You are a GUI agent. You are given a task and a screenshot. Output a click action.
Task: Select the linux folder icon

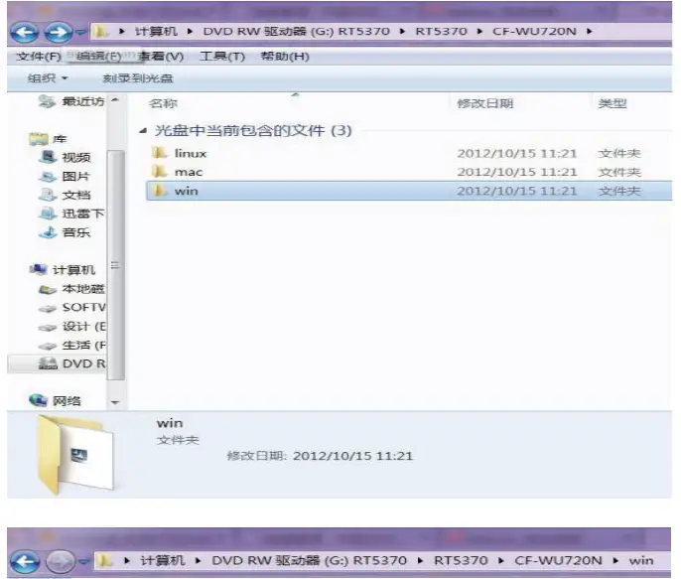coord(160,153)
